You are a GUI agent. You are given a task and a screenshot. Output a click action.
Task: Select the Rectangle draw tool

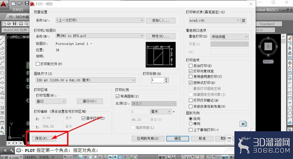pyautogui.click(x=2, y=58)
